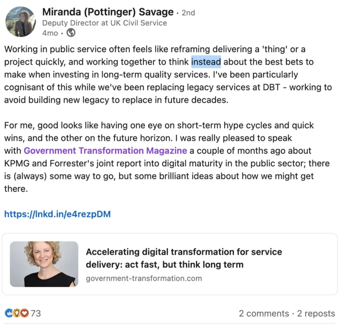This screenshot has height=330, width=339.
Task: Follow the lnkd.in/e4rezpDM short link
Action: click(x=57, y=214)
